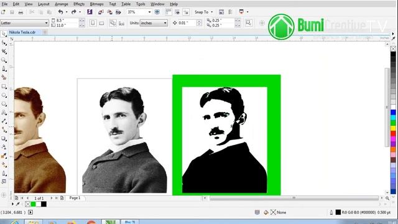Click the horizontal scrollbar thumb
Screen dimensions: 398x224
point(294,198)
